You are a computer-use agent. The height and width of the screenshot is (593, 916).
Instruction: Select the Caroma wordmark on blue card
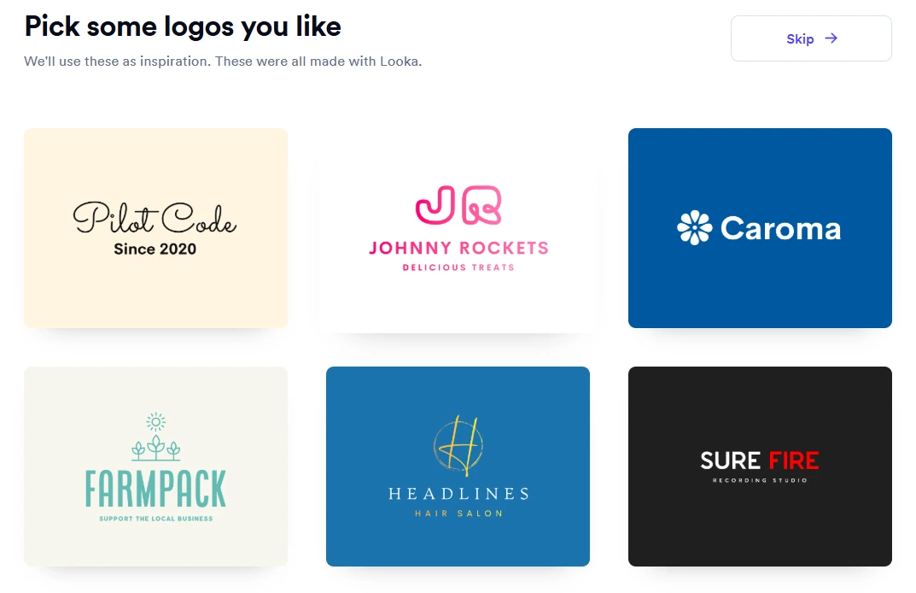coord(780,228)
